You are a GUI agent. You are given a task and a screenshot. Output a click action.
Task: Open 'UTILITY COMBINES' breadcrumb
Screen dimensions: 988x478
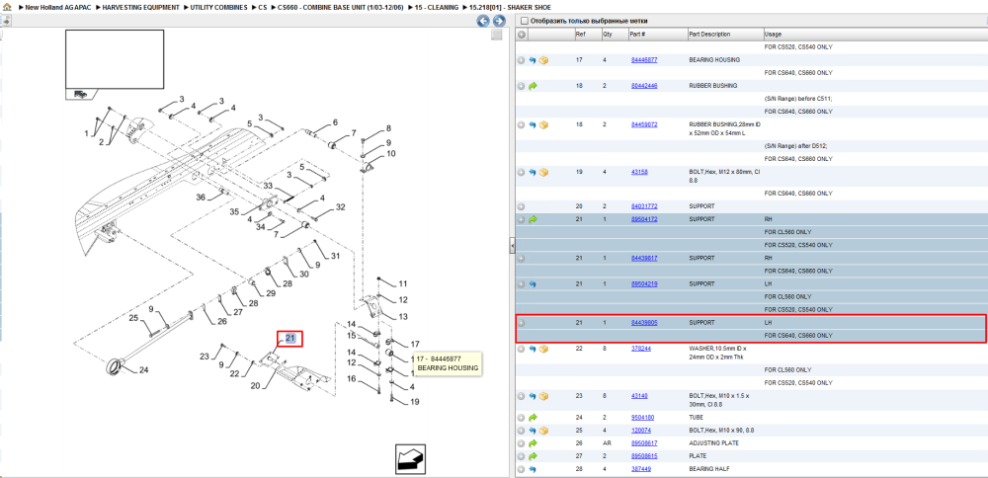pos(218,7)
